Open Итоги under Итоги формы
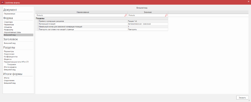 point(6,78)
